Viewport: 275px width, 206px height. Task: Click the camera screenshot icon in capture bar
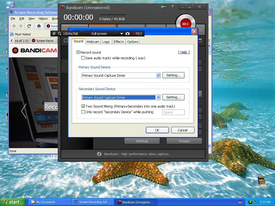click(x=128, y=34)
